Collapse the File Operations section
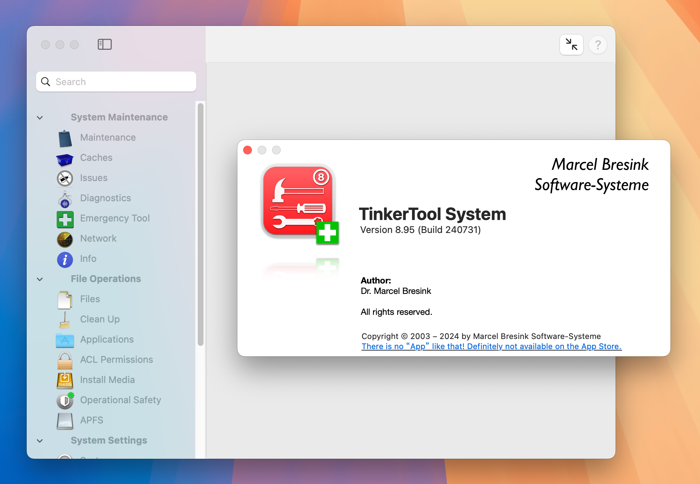Image resolution: width=700 pixels, height=484 pixels. (40, 279)
